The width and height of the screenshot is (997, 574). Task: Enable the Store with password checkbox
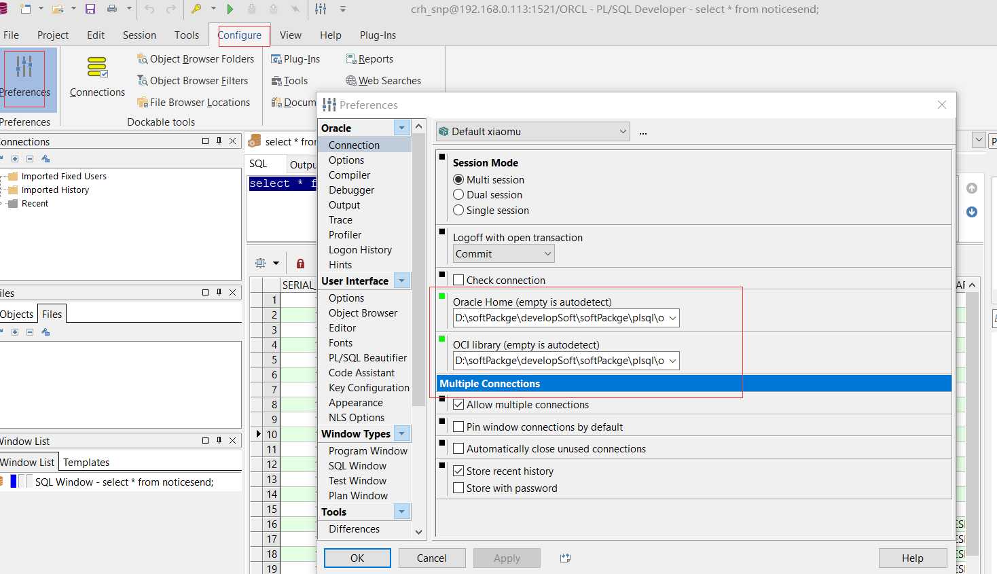click(x=458, y=488)
